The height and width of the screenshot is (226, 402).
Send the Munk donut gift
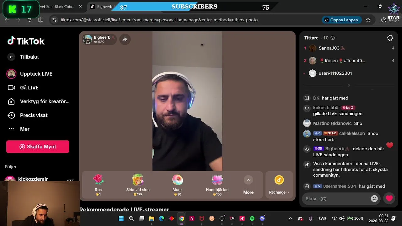click(x=177, y=185)
